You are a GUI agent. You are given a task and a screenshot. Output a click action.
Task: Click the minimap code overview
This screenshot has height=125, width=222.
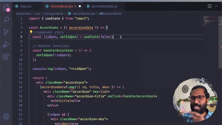coord(211,21)
